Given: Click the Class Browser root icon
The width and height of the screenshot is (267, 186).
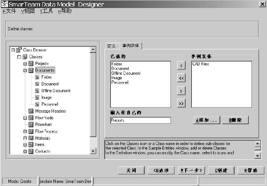Looking at the screenshot, I should tap(19, 50).
